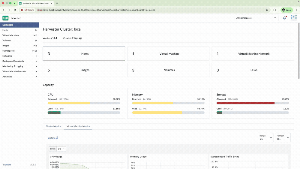This screenshot has width=300, height=169.
Task: Reload the Harvester dashboard page
Action: tap(15, 10)
